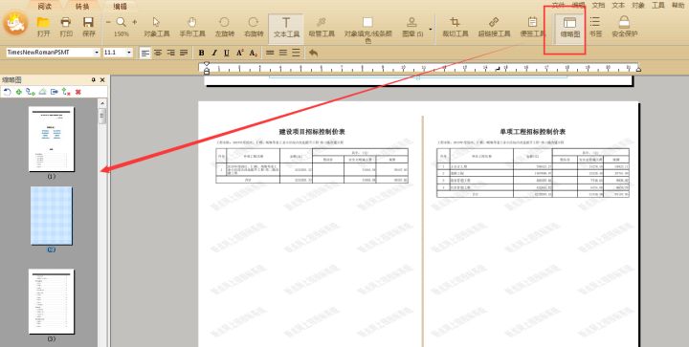Open the 文档 menu
Viewport: 689px width, 347px height.
[x=598, y=6]
